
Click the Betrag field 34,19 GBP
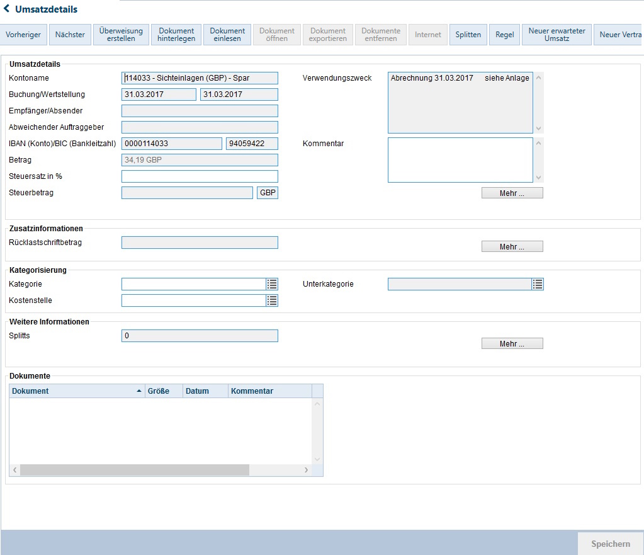(200, 160)
